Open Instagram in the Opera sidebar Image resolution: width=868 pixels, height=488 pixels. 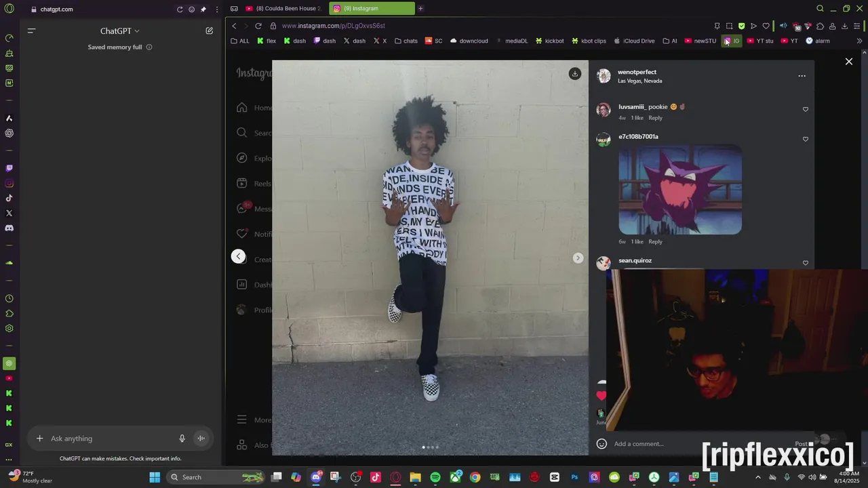(x=9, y=183)
